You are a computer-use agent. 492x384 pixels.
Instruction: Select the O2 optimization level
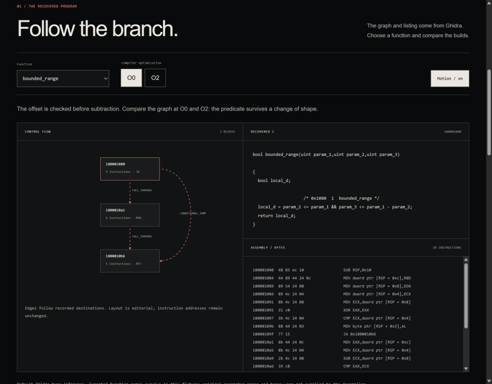pos(155,78)
